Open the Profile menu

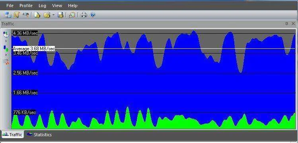coord(26,6)
